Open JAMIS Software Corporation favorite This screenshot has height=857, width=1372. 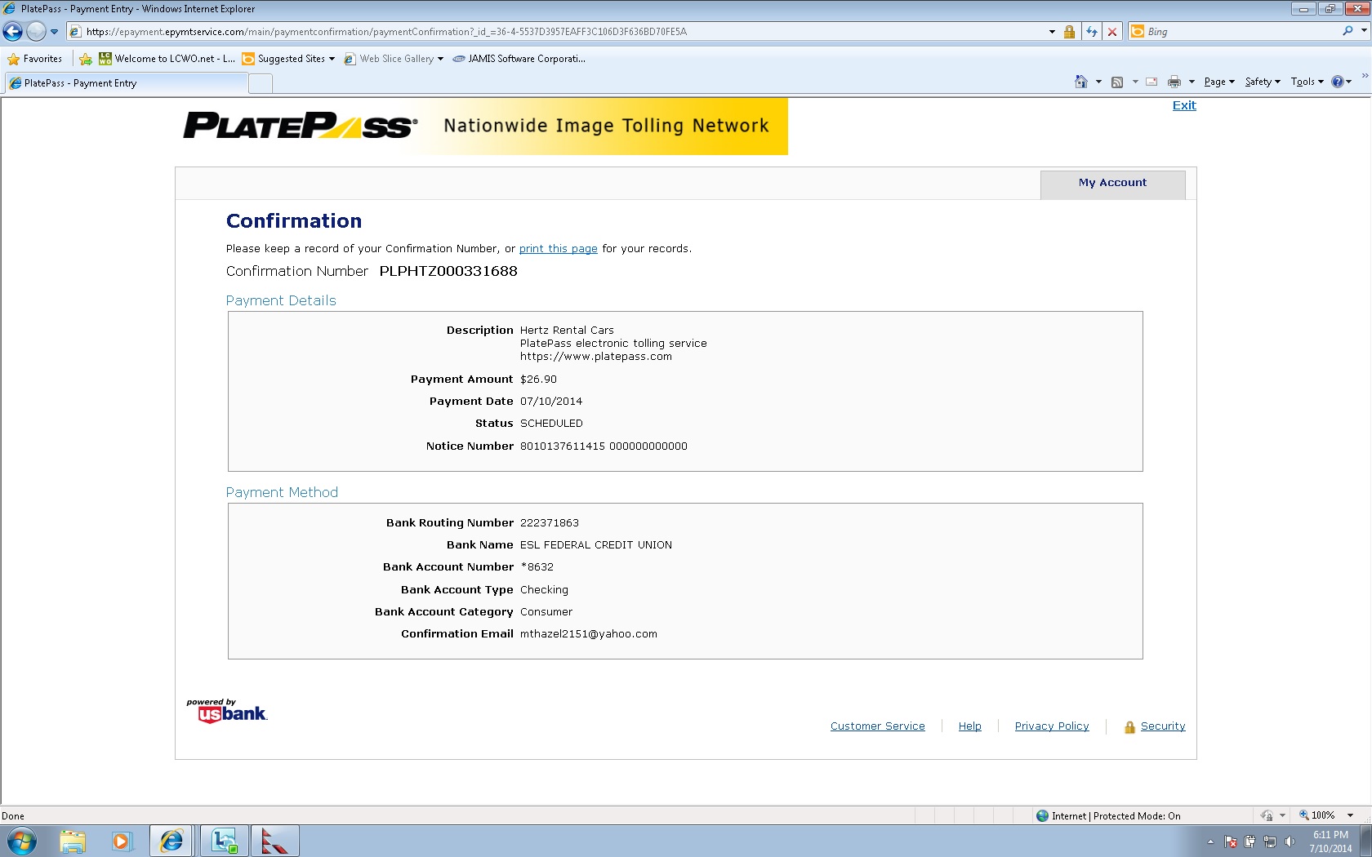(x=519, y=59)
